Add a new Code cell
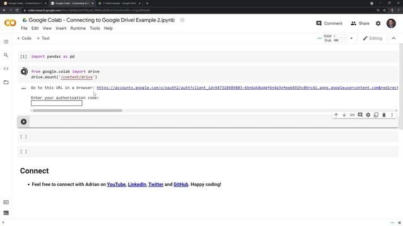The image size is (403, 226). [24, 38]
